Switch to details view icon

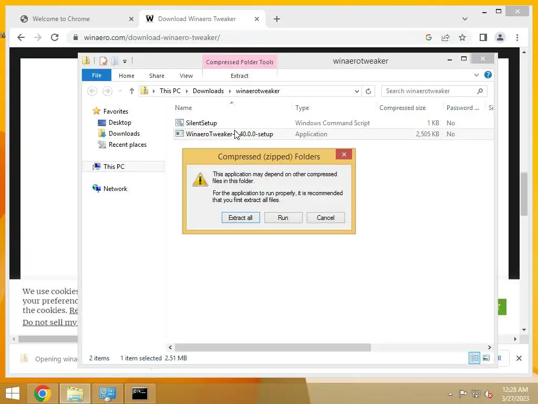point(474,358)
